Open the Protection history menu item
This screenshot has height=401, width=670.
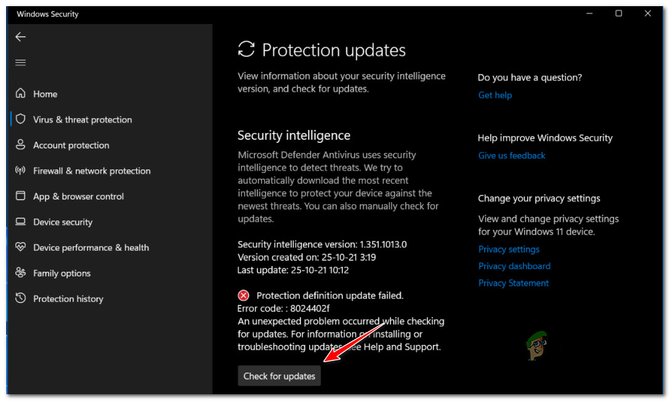click(68, 299)
